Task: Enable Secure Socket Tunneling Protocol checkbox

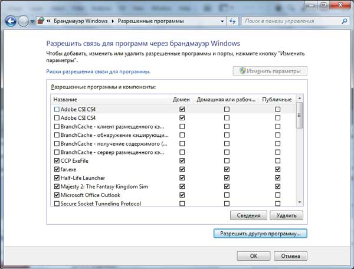Action: pyautogui.click(x=57, y=204)
